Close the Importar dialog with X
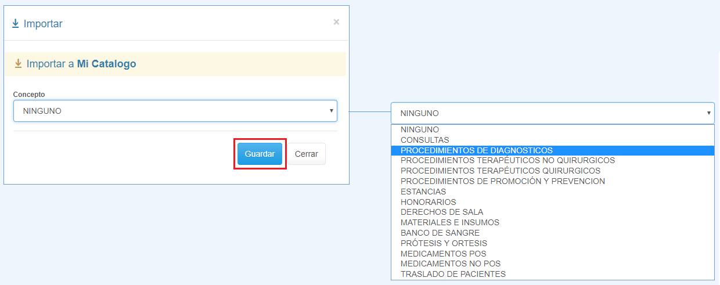Screen dimensions: 720x285 pos(336,22)
